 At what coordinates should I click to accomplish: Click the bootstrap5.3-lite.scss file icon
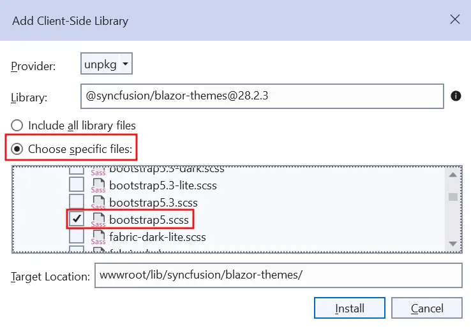click(98, 185)
